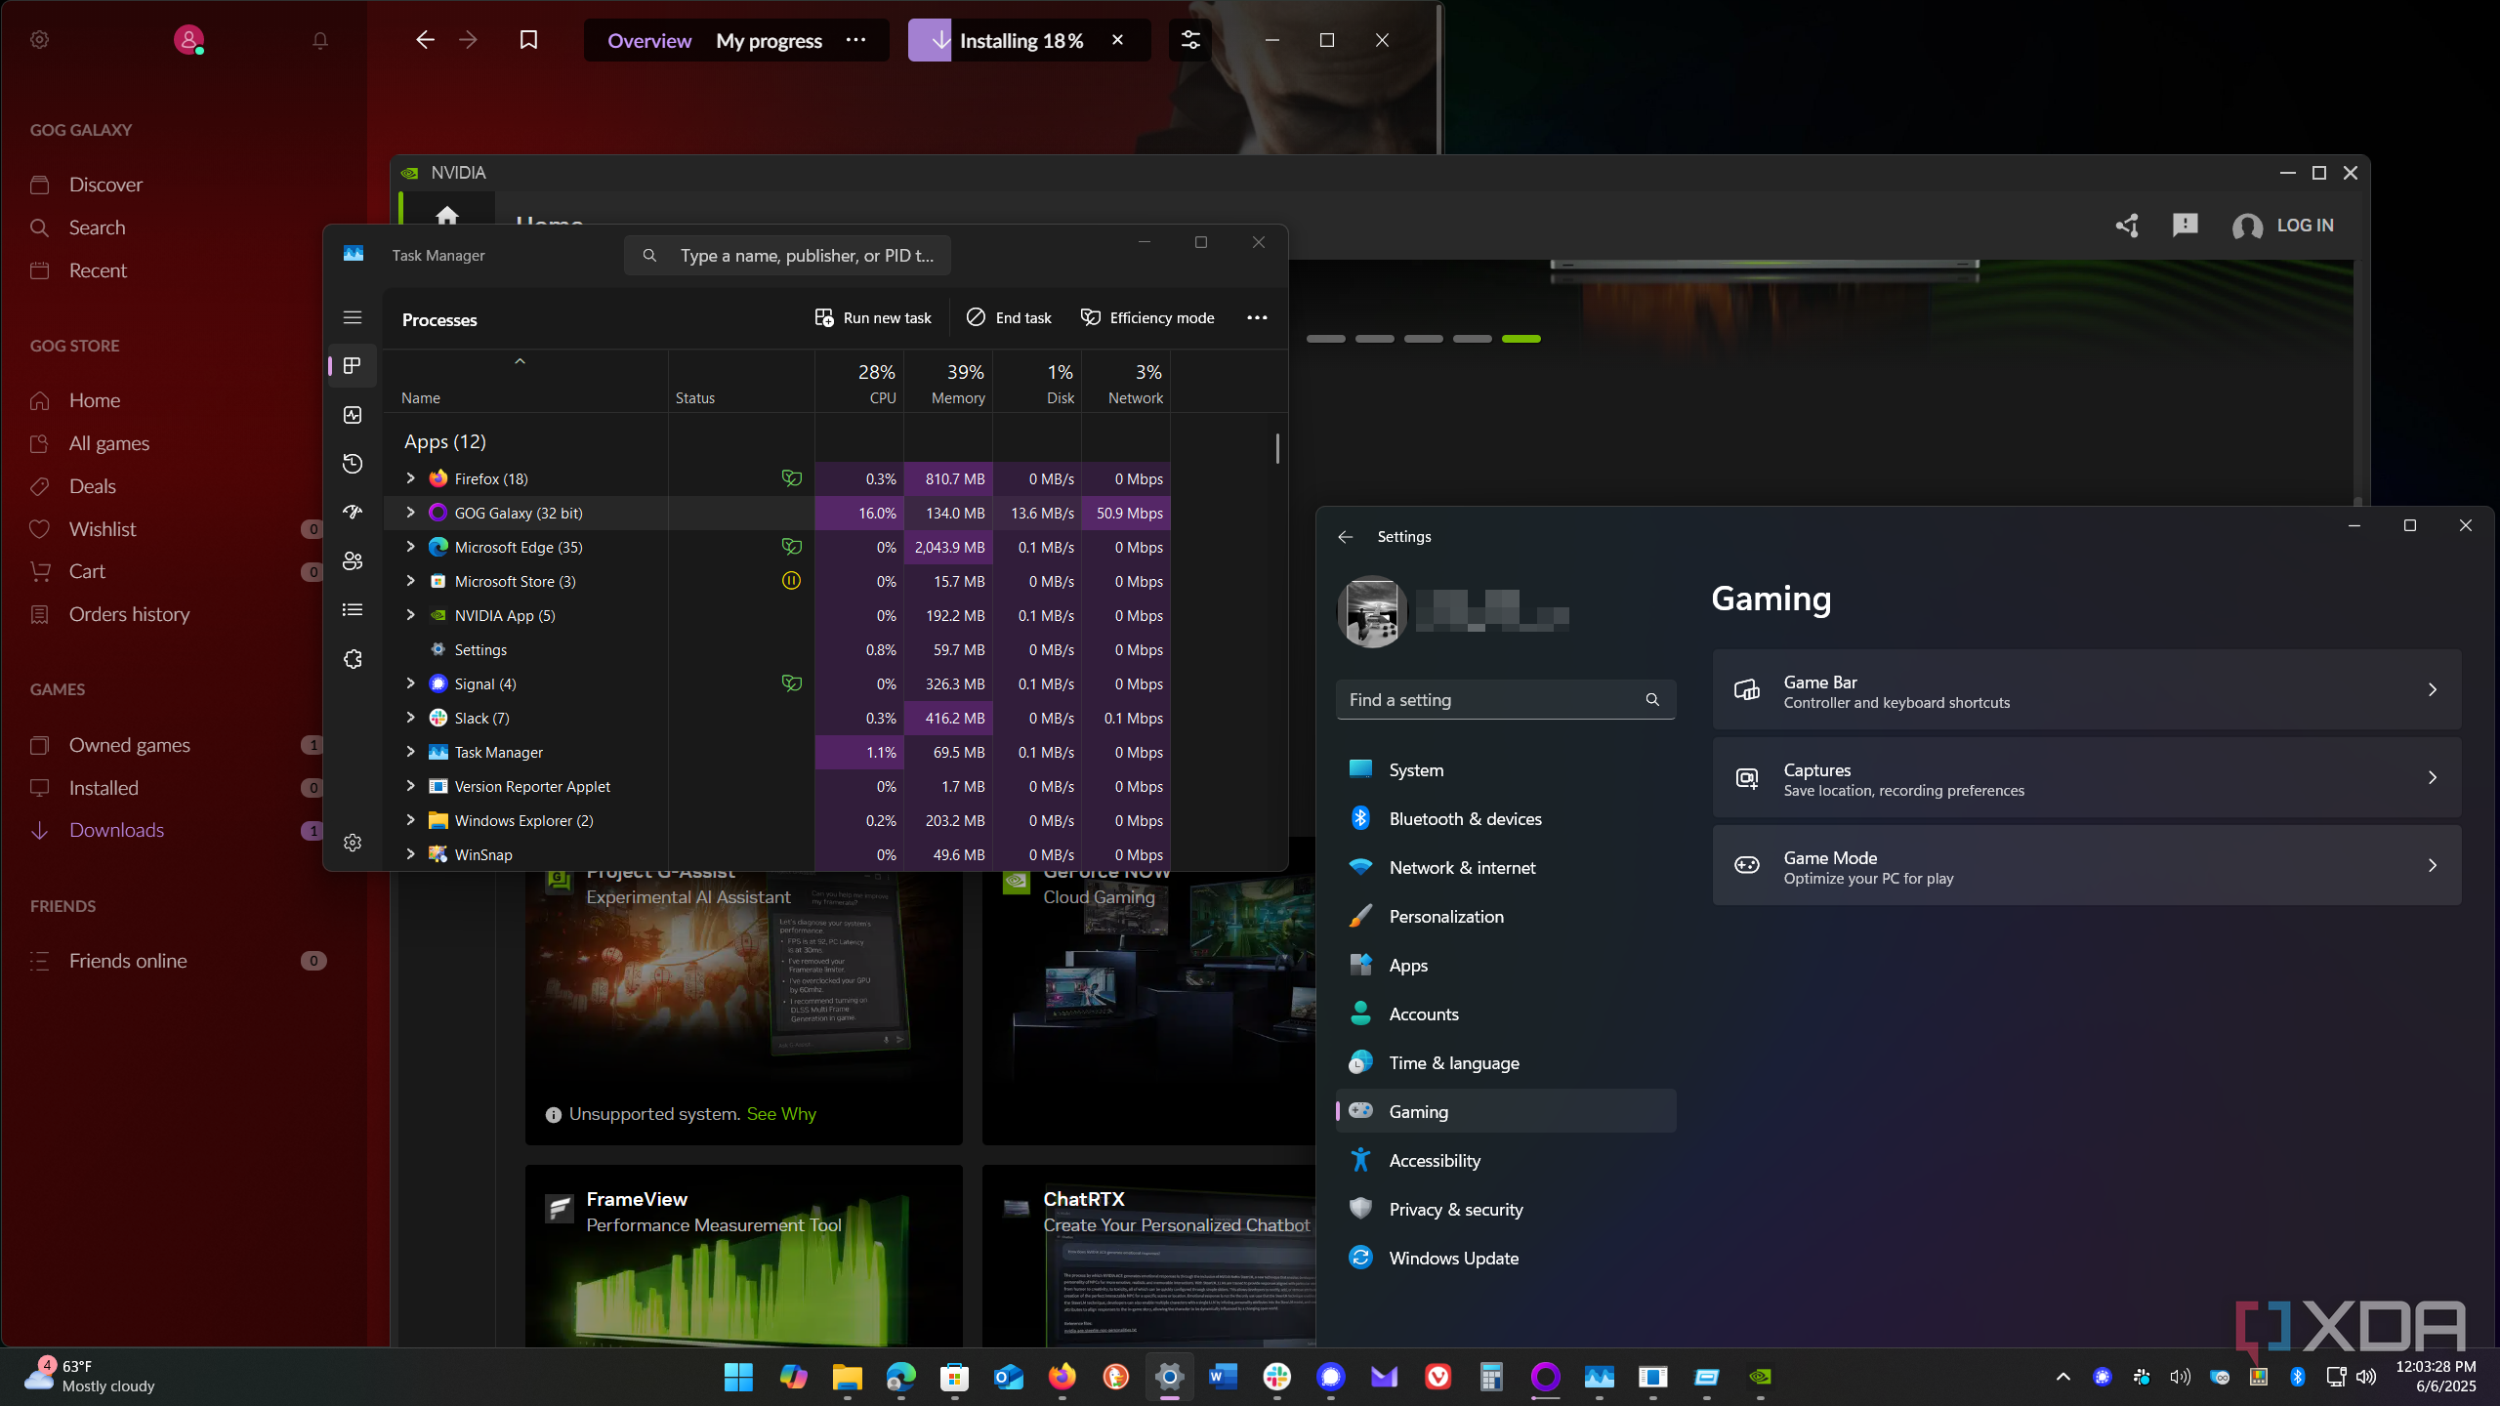The image size is (2500, 1406).
Task: Open Startup apps icon in Task Manager
Action: coord(353,512)
